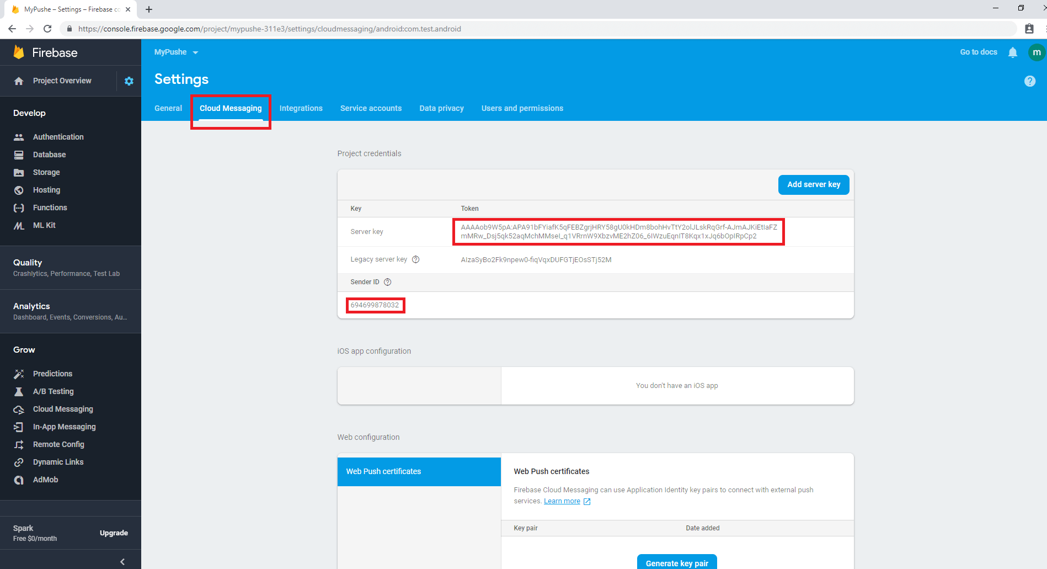Open Cloud Messaging in Grow sidebar
The height and width of the screenshot is (569, 1047).
(63, 409)
